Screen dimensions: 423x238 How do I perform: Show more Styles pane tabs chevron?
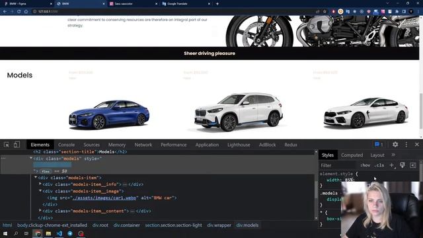pyautogui.click(x=393, y=155)
